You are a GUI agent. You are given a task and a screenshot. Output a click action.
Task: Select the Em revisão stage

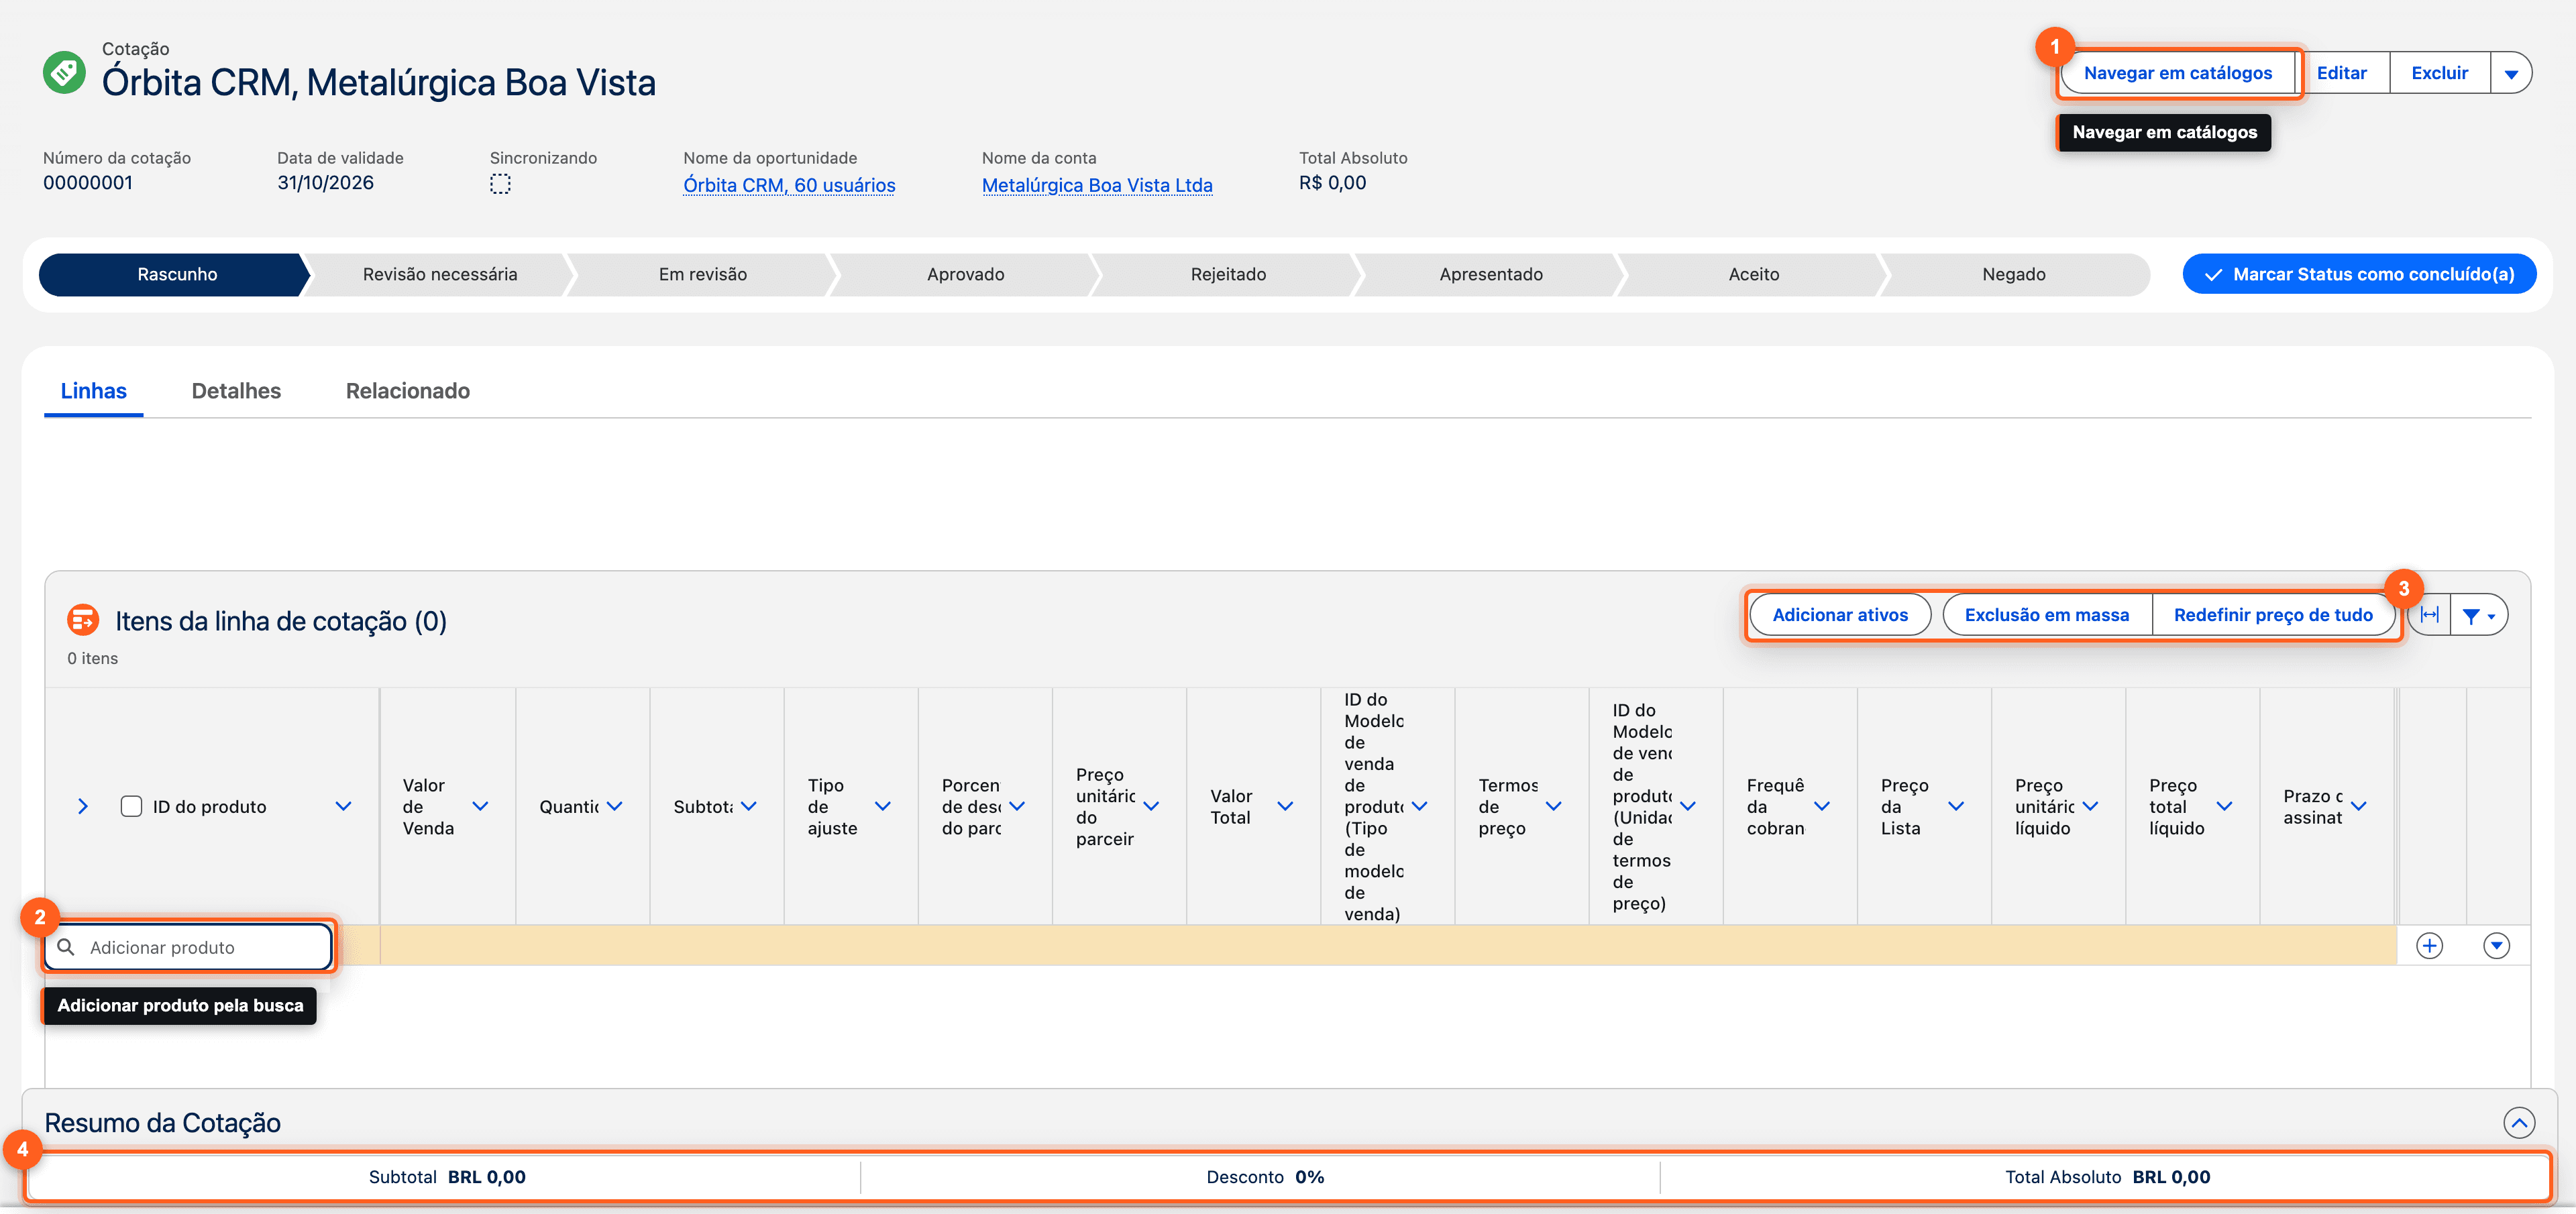702,274
